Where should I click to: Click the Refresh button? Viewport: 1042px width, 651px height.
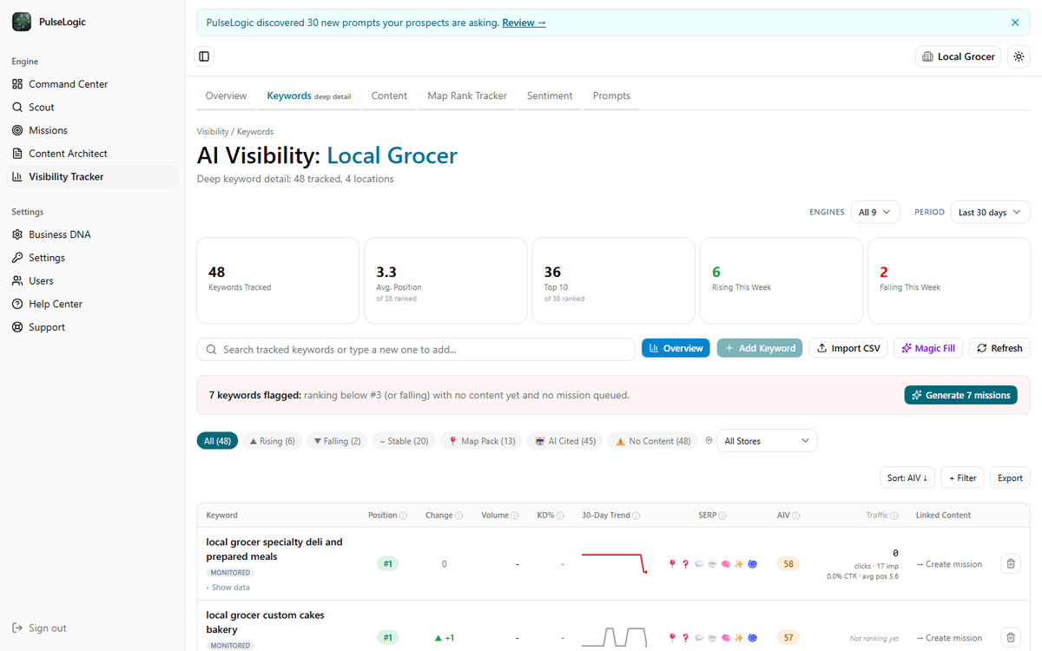coord(999,348)
